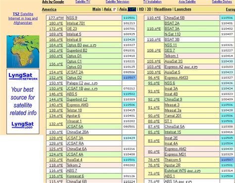Click the band icon beside the second Asia link
Image resolution: width=235 pixels, height=183 pixels.
click(132, 9)
